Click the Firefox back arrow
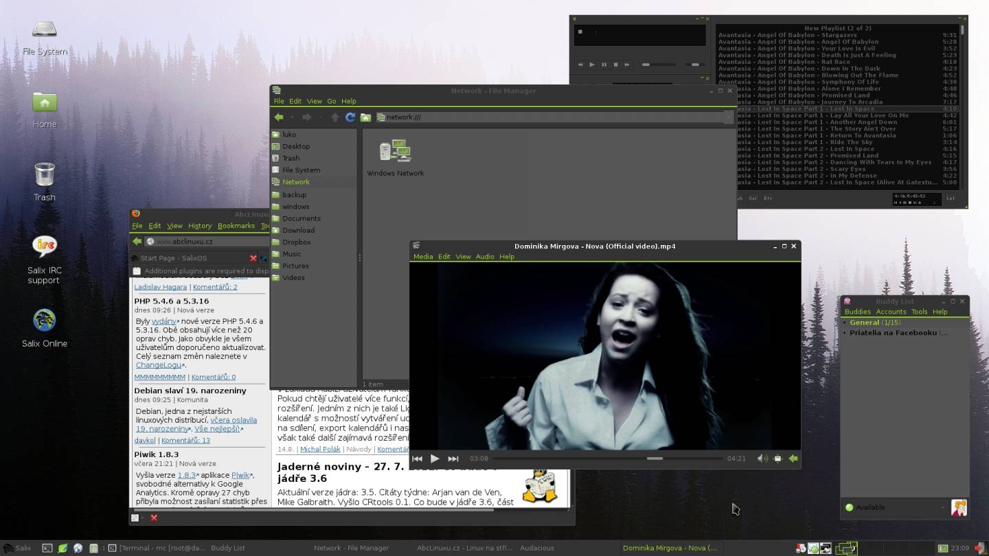The height and width of the screenshot is (556, 989). pos(137,241)
